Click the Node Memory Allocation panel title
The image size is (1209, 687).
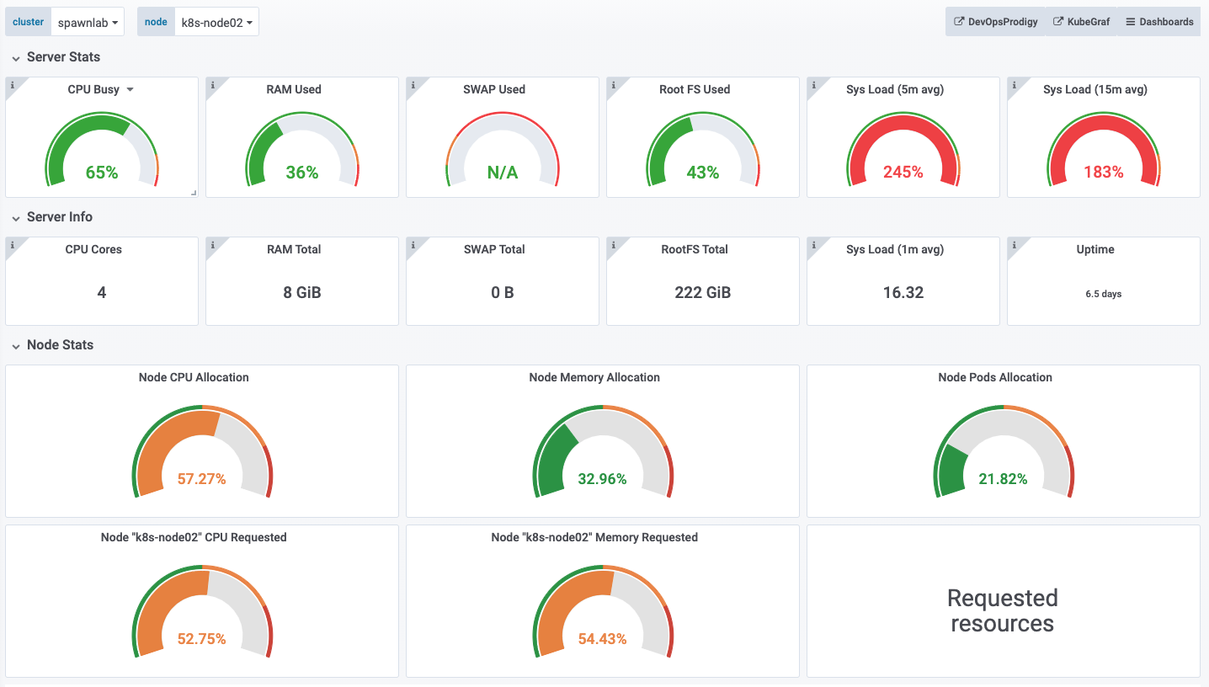click(x=594, y=377)
